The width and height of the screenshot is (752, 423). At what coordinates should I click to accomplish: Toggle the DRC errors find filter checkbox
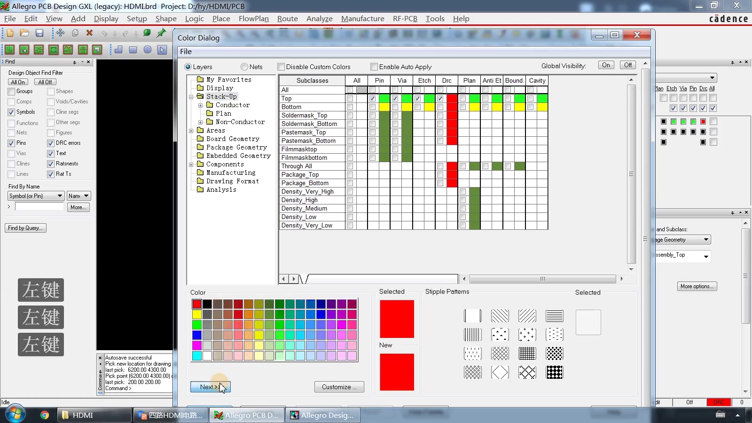pyautogui.click(x=51, y=143)
